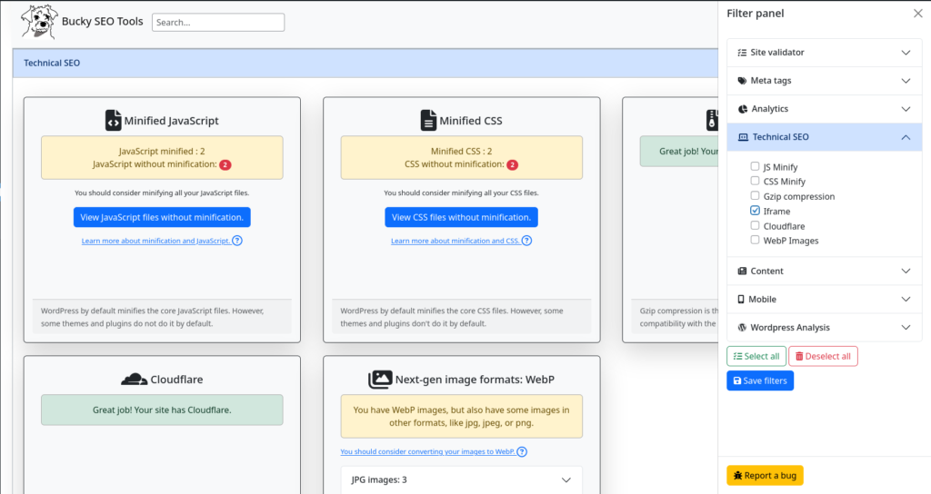931x494 pixels.
Task: Expand the Meta tags section chevron
Action: pos(906,81)
